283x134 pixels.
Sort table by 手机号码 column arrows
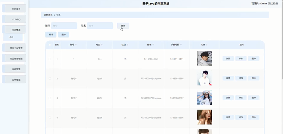[181, 45]
